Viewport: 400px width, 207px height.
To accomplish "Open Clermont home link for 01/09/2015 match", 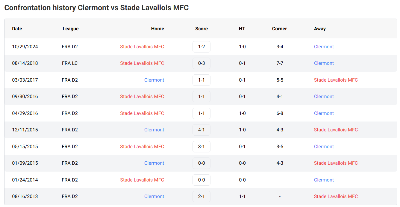I will (x=154, y=163).
